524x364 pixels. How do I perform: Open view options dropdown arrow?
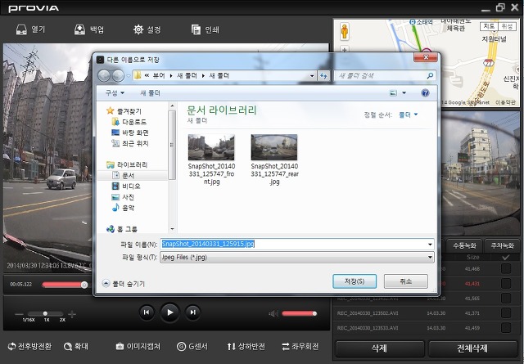(404, 92)
